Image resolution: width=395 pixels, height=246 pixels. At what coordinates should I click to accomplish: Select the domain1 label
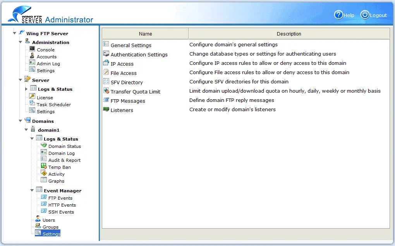(49, 130)
